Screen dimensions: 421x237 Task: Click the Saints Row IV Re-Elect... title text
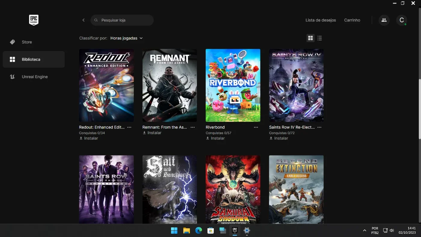click(x=292, y=127)
